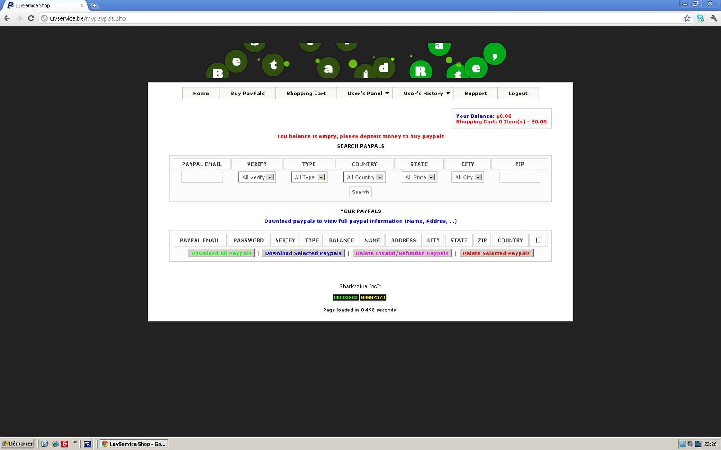Open the Shopping Cart menu item

(x=306, y=93)
